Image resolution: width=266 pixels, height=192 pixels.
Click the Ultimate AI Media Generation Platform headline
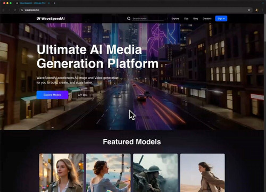tap(97, 56)
